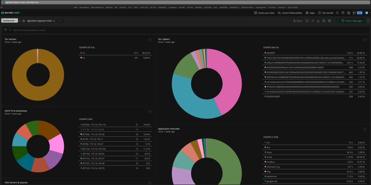Toggle DT094, 172.16.133.116 legend entry
Screen dimensions: 371x185
click(x=115, y=124)
